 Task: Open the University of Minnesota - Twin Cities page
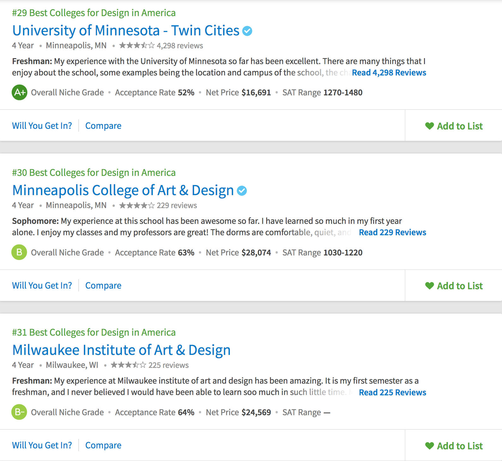pyautogui.click(x=126, y=31)
